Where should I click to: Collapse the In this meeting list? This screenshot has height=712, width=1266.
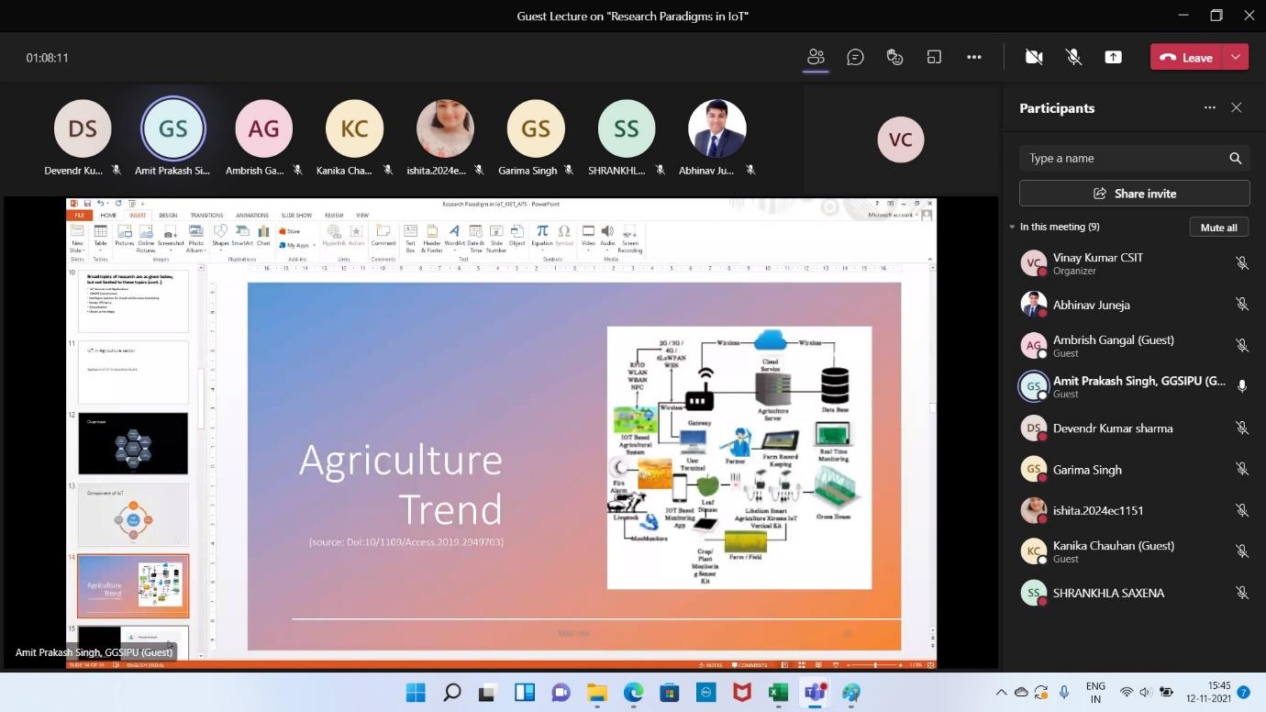click(x=1012, y=227)
